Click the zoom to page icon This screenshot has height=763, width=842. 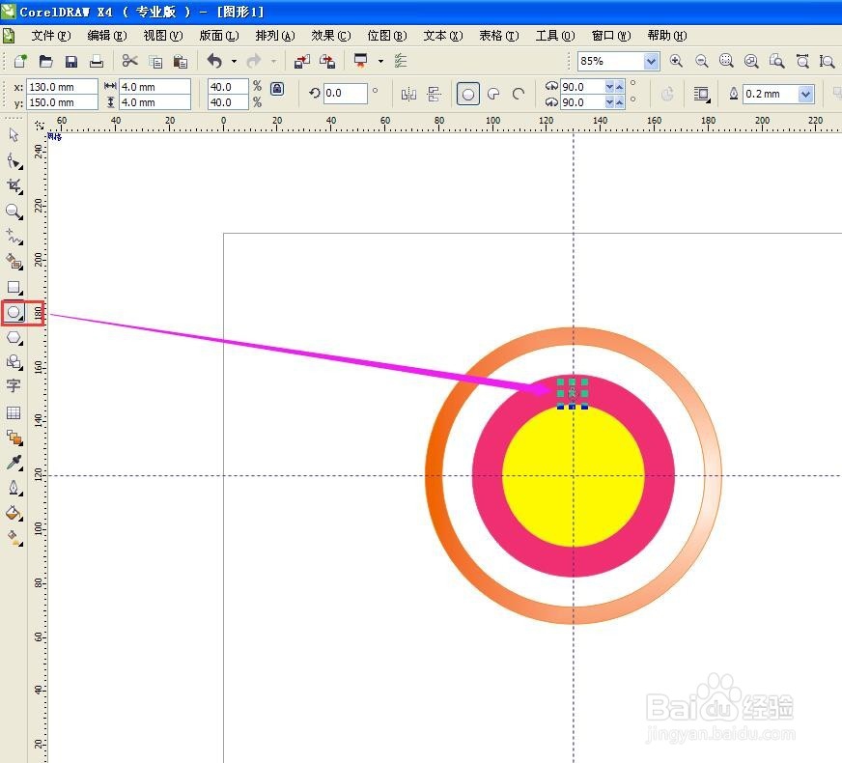[777, 61]
